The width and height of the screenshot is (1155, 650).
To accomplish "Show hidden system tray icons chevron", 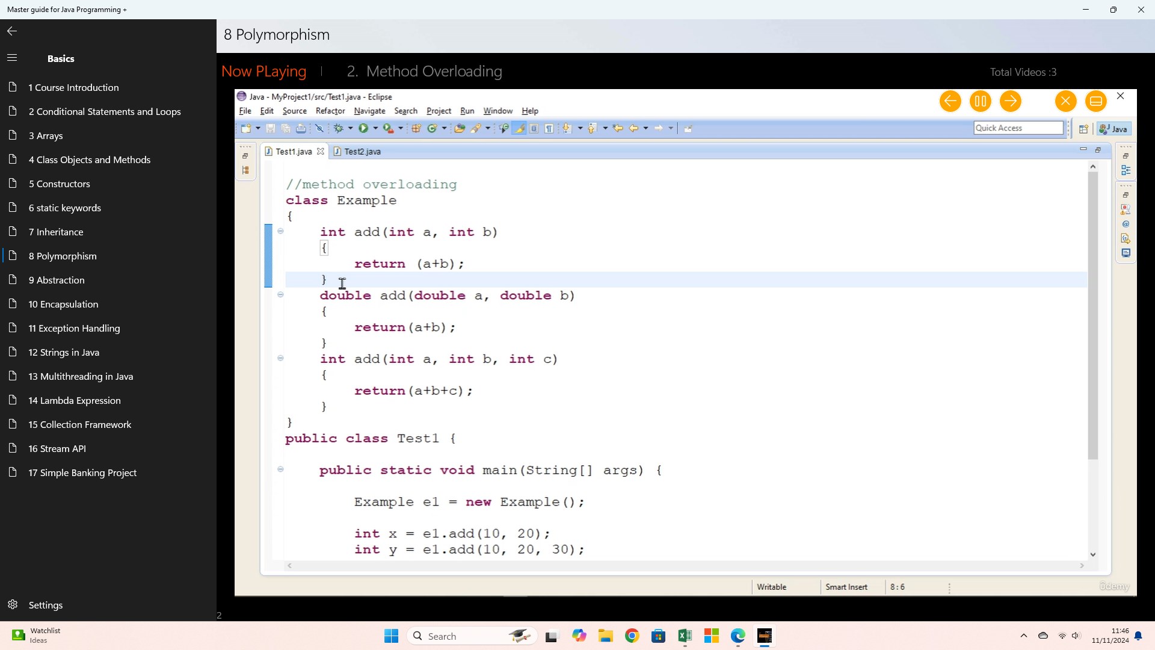I will [x=1023, y=636].
